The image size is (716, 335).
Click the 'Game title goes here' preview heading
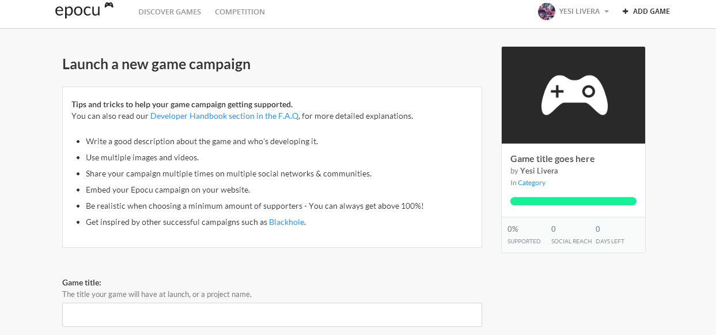tap(552, 159)
